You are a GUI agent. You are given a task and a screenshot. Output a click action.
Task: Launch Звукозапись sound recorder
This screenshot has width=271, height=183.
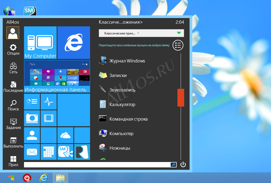coord(117,90)
